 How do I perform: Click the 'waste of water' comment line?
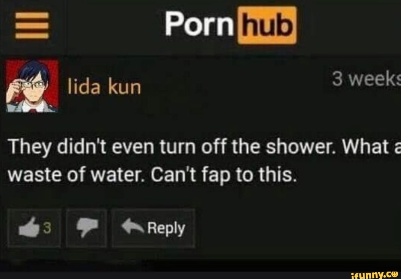[x=153, y=176]
